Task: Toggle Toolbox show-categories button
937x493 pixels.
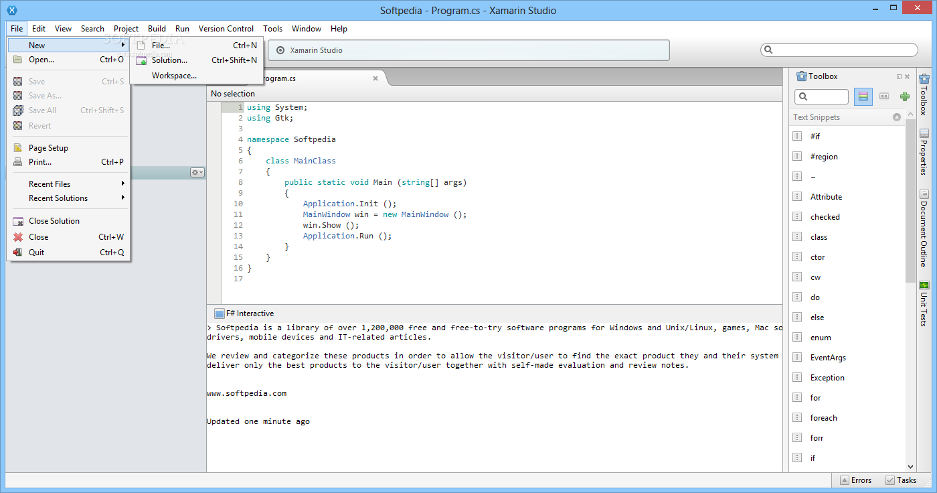Action: (863, 96)
